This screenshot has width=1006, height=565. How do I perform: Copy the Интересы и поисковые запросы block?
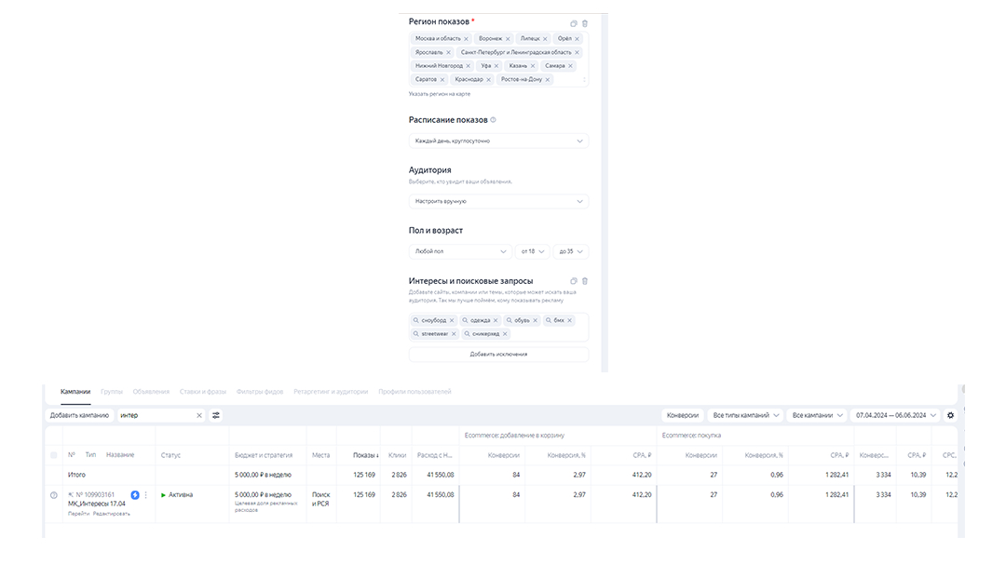click(x=574, y=281)
